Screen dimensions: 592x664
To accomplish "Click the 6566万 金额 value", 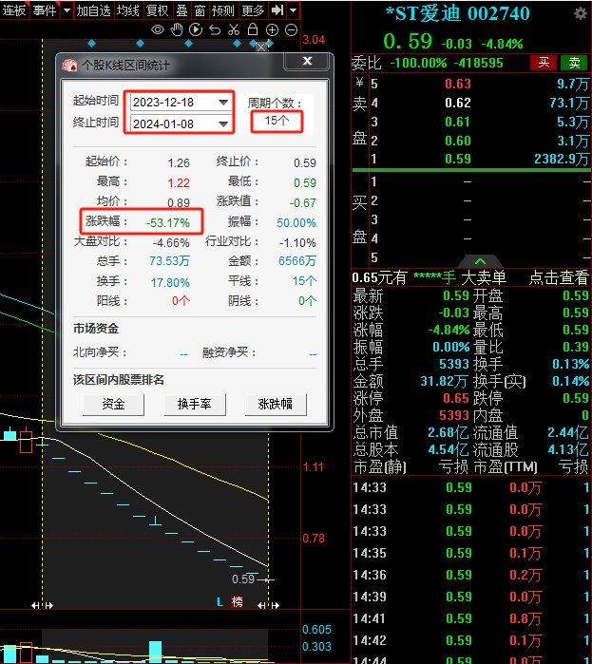I will [296, 261].
